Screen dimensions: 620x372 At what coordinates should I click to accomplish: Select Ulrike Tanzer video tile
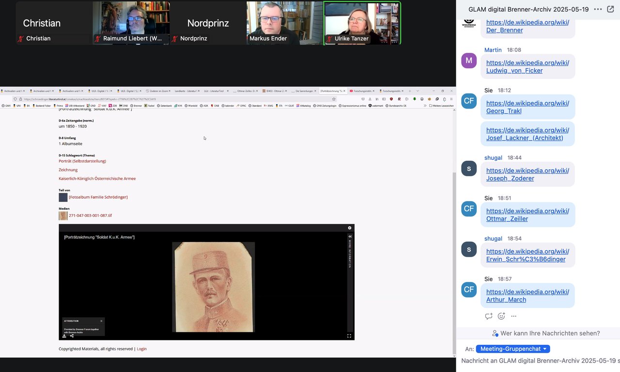point(362,23)
